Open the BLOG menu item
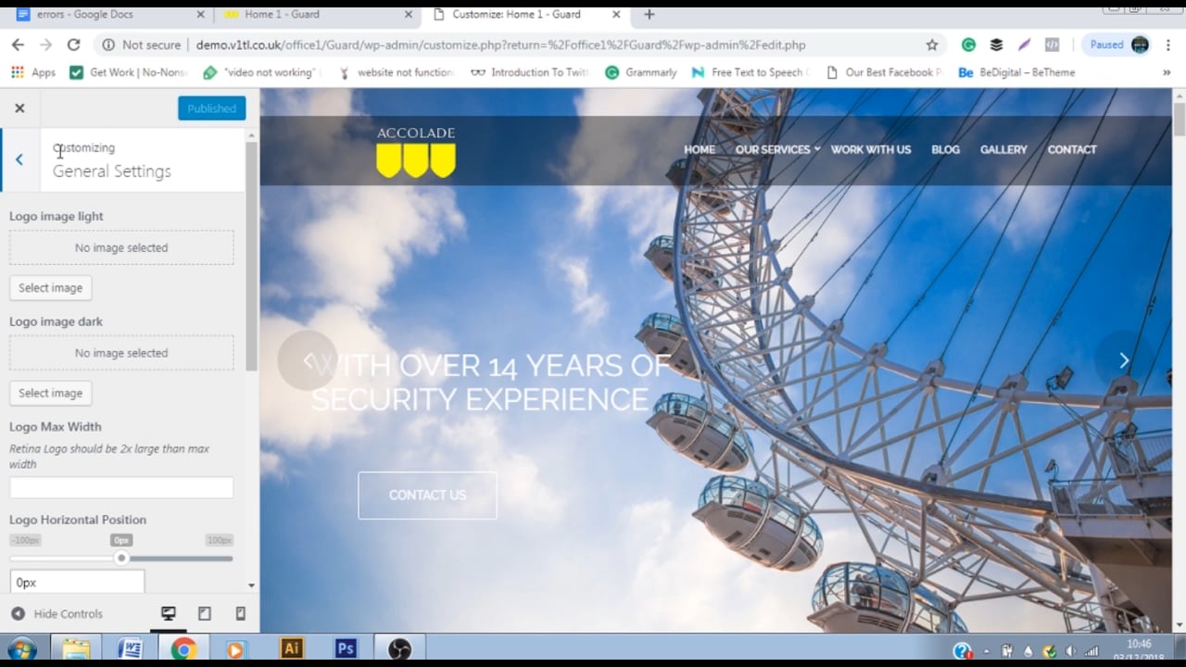 [945, 149]
